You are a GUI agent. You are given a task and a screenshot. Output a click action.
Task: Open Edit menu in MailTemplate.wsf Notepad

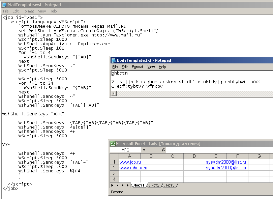16,11
